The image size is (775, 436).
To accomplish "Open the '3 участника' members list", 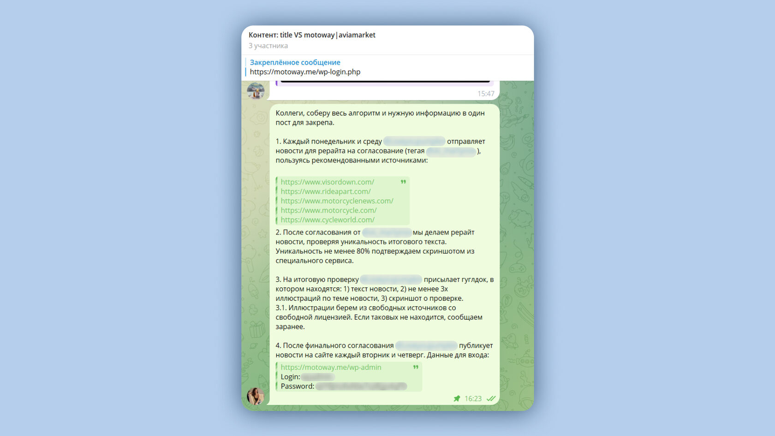I will (268, 46).
